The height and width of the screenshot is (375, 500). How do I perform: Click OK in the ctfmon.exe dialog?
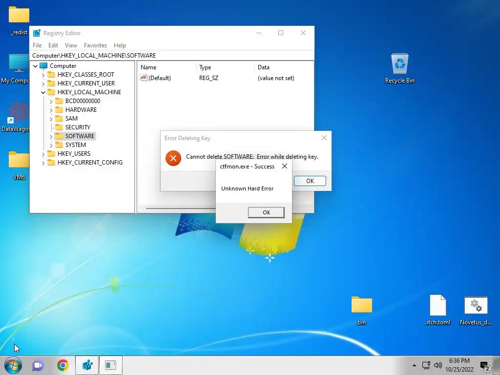266,212
